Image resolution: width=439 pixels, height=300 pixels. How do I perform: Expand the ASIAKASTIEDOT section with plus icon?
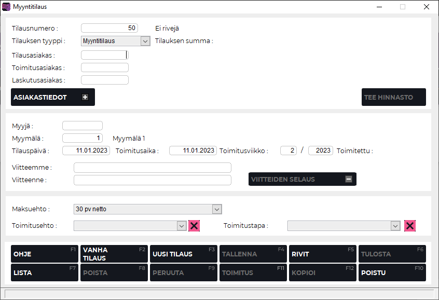click(85, 97)
